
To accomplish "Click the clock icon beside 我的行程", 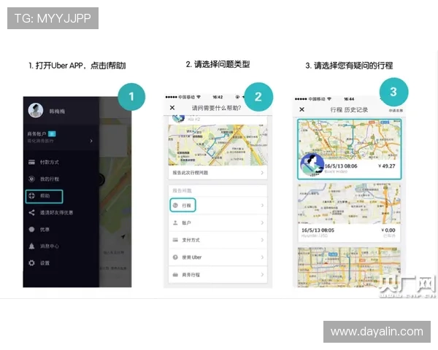I will pyautogui.click(x=31, y=179).
